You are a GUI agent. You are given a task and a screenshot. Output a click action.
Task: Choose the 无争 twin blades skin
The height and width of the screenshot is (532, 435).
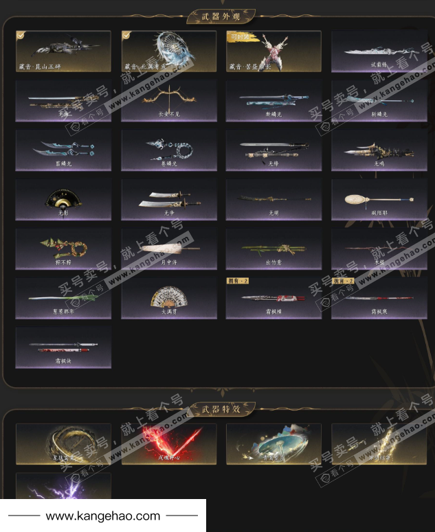pos(169,200)
